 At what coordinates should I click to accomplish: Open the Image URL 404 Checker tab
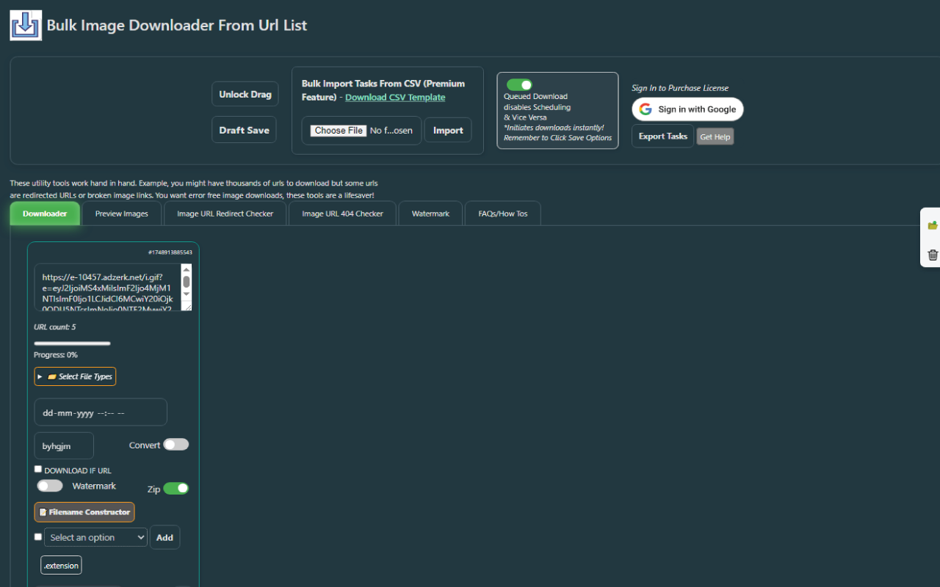[342, 214]
